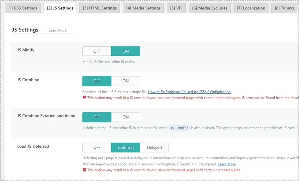Turn JS Combine External and Inline ON
The height and width of the screenshot is (181, 299).
click(126, 117)
